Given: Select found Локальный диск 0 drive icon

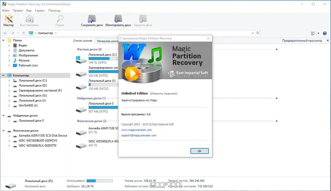Looking at the screenshot, I should (81, 110).
